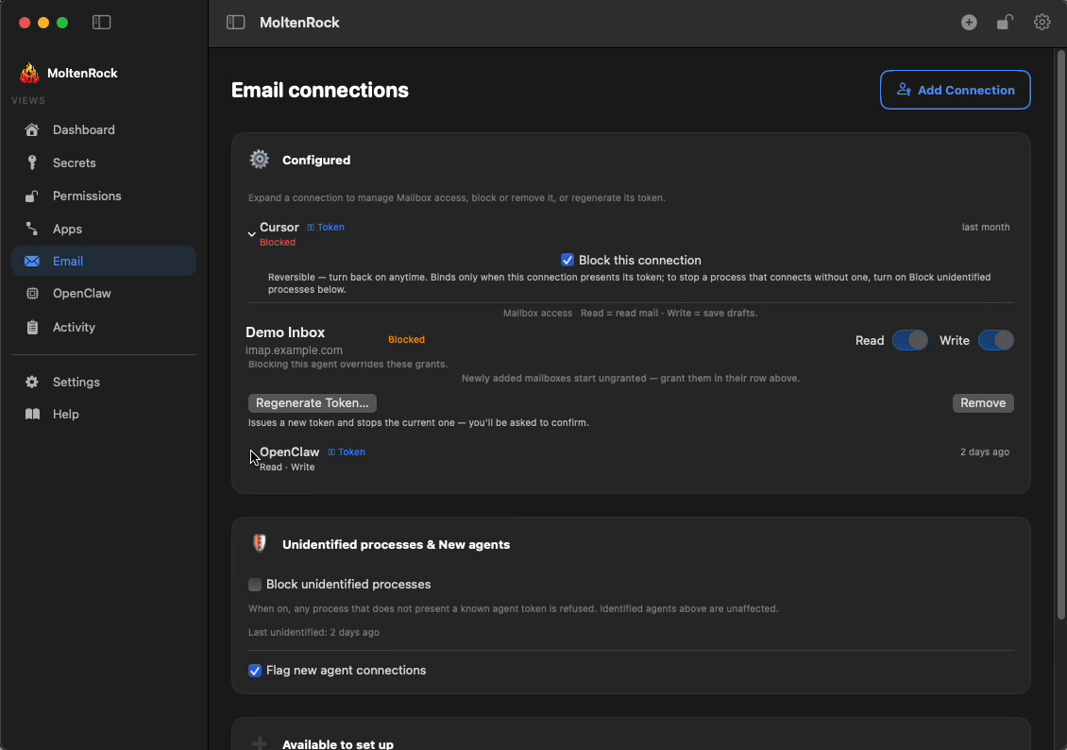Toggle sidebar icon next to MoltenRock title
Screen dimensions: 1067x750
[x=235, y=23]
